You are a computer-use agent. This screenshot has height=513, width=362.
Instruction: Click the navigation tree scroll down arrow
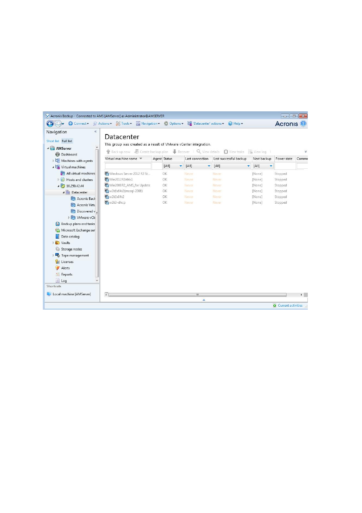[97, 280]
